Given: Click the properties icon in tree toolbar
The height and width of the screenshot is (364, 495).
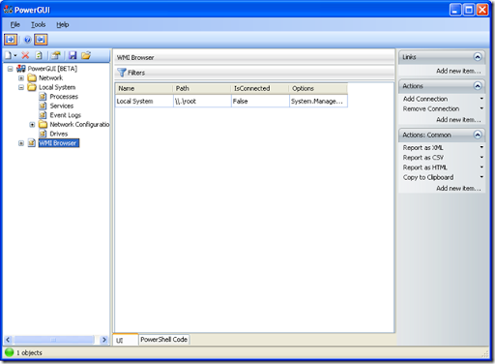Looking at the screenshot, I should point(56,55).
